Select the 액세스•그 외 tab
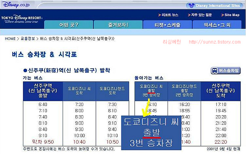 point(217,25)
